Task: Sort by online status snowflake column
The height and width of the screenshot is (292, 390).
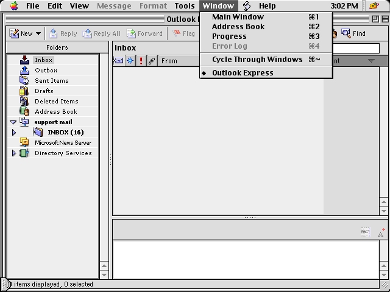Action: tap(130, 61)
